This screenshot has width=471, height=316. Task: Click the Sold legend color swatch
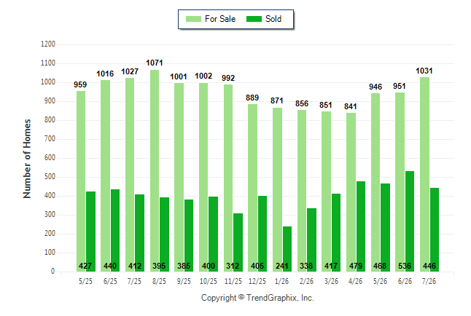coord(254,19)
